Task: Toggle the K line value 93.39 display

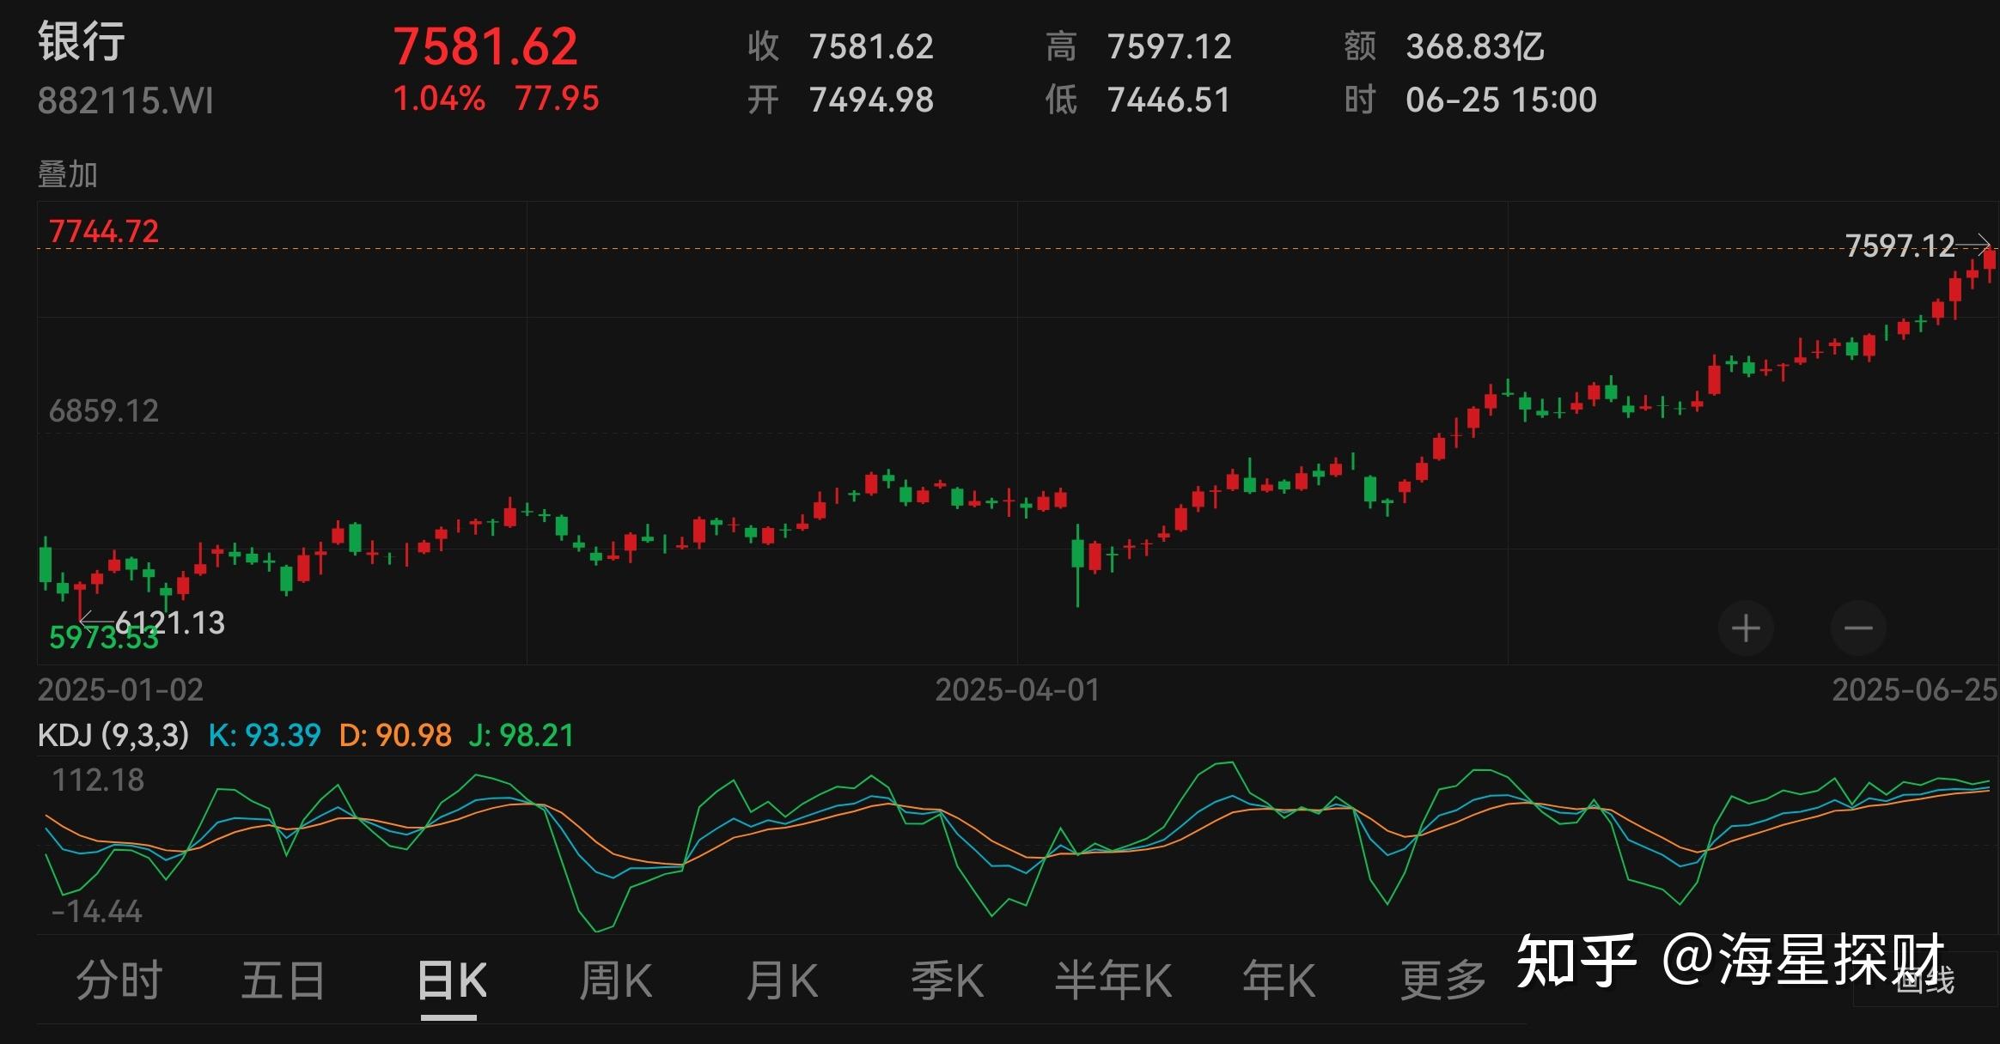Action: tap(266, 734)
